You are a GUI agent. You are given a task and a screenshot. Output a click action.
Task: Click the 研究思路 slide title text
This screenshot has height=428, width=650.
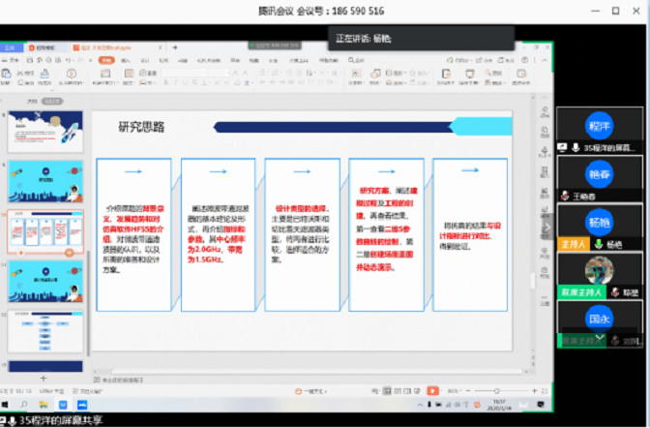tap(142, 127)
